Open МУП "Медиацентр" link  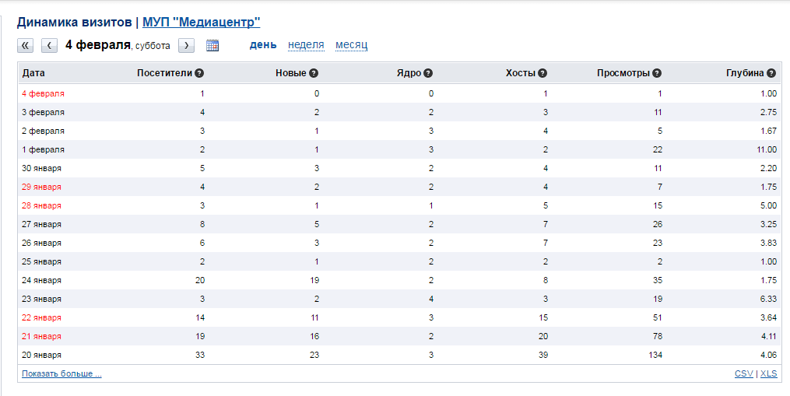pyautogui.click(x=201, y=23)
